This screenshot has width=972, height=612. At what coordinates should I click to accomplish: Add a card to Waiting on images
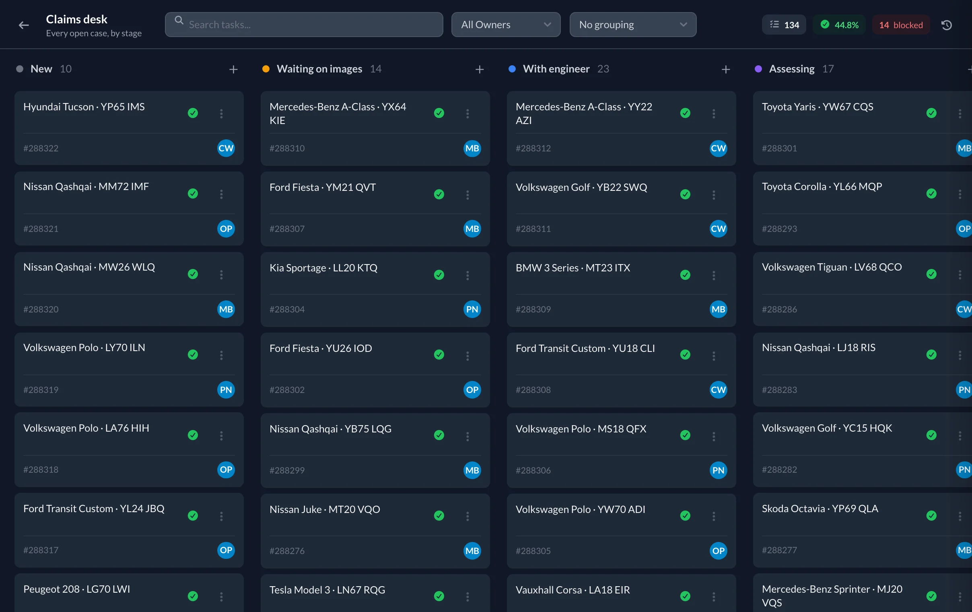click(x=480, y=70)
